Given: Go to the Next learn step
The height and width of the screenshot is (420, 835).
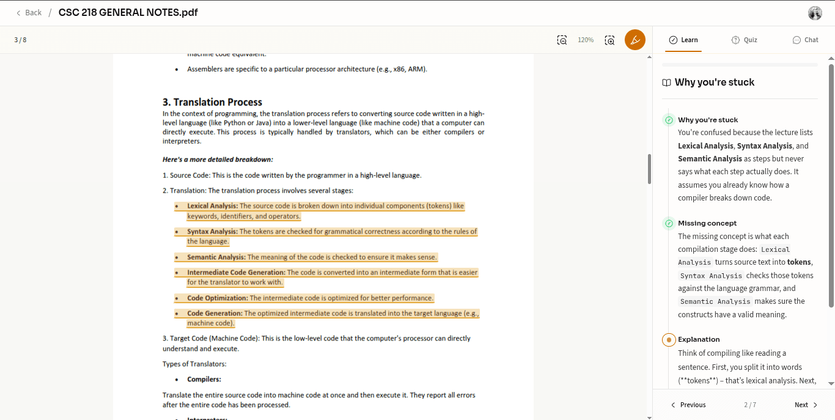Looking at the screenshot, I should click(806, 405).
